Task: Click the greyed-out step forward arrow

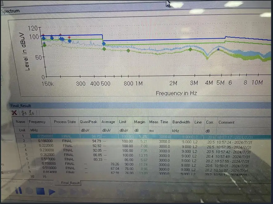Action: pos(62,192)
